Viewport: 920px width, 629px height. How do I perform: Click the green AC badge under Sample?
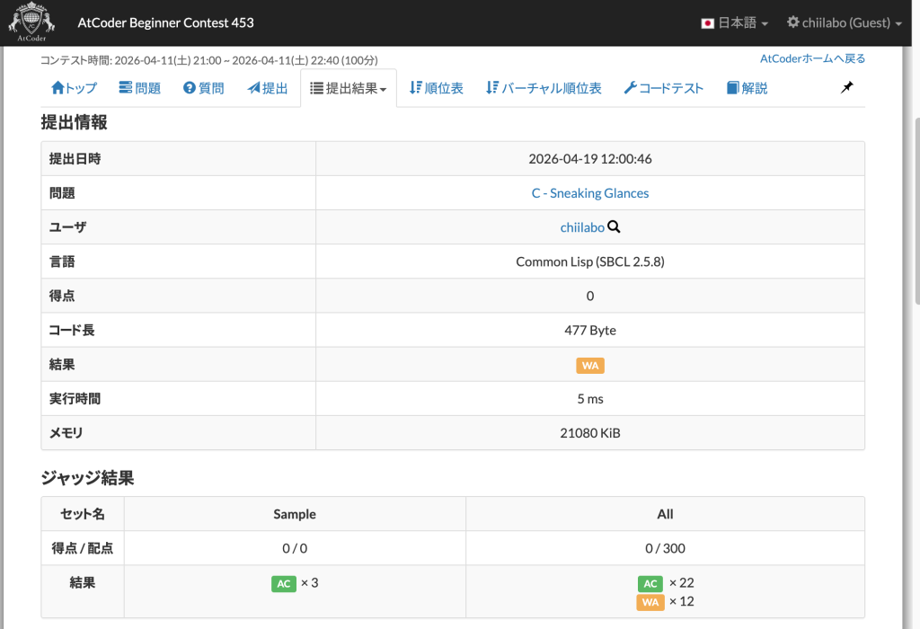283,583
